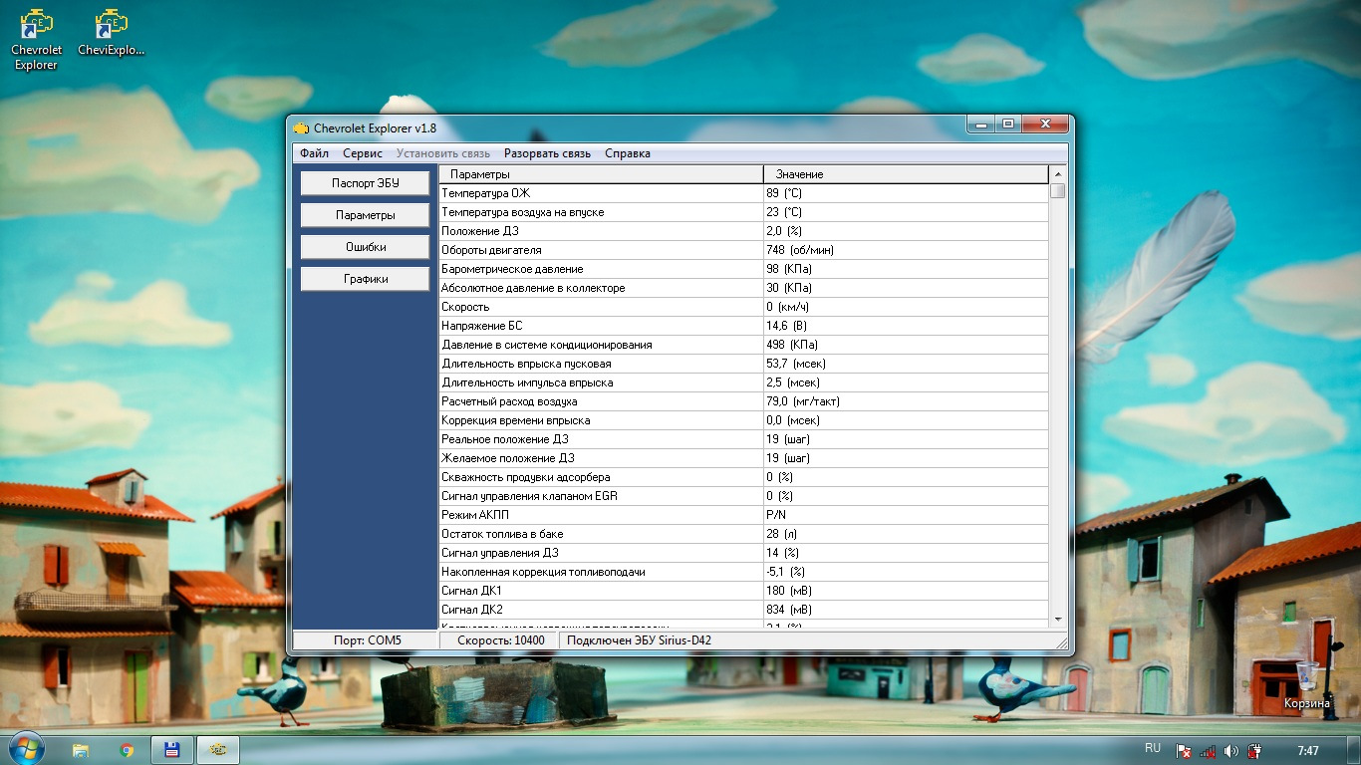Click the RU language indicator in tray
This screenshot has width=1361, height=765.
pyautogui.click(x=1153, y=748)
